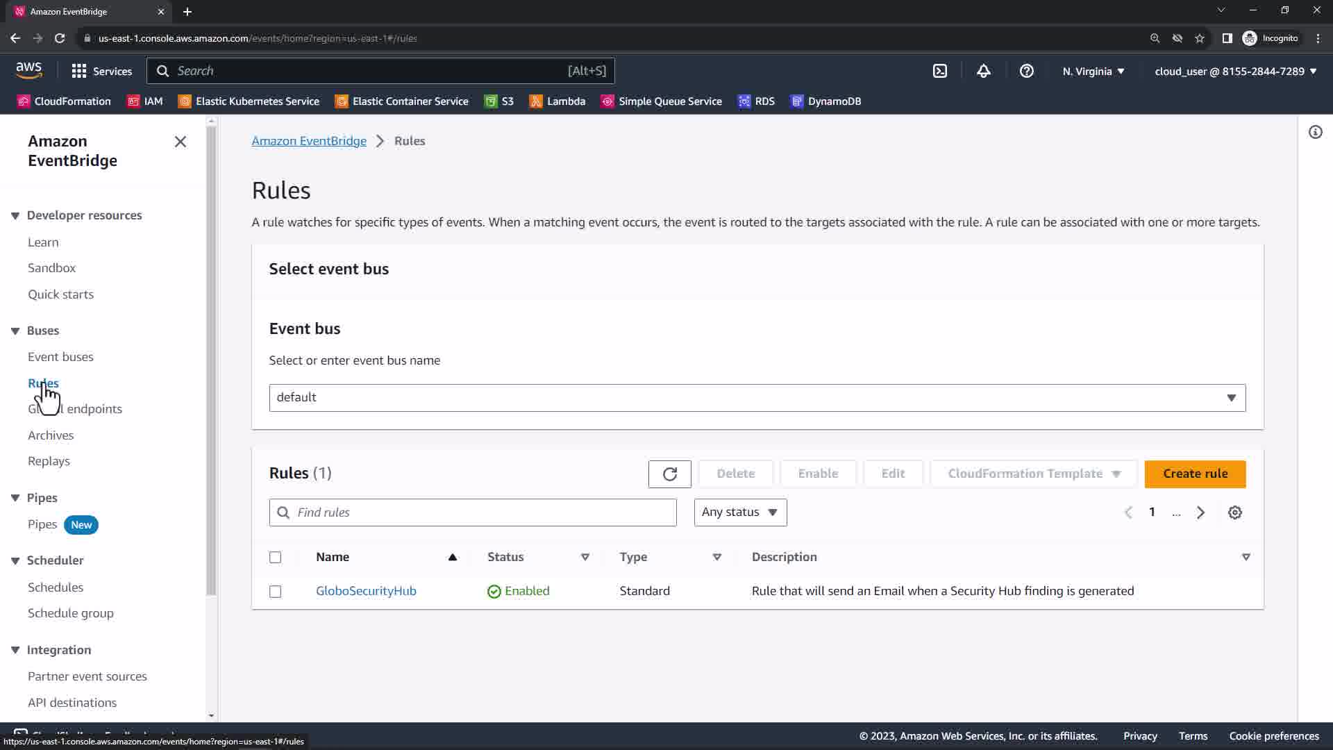Open the N. Virginia region selector

(x=1093, y=71)
